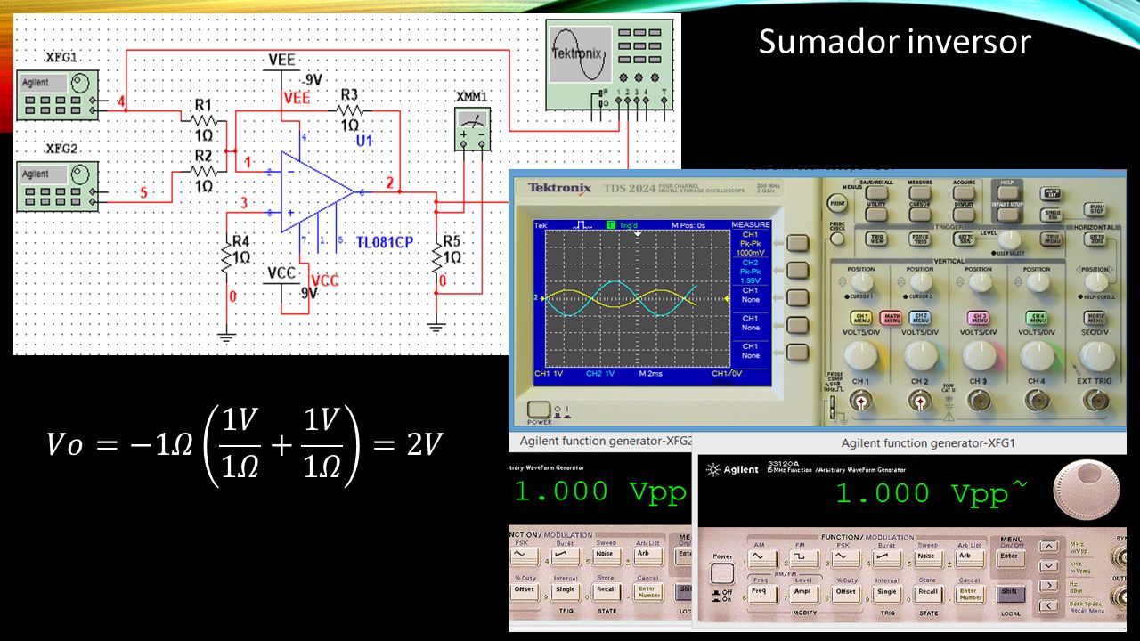Open the ACQUIRE menu on the oscilloscope
This screenshot has height=641, width=1140.
(x=965, y=193)
